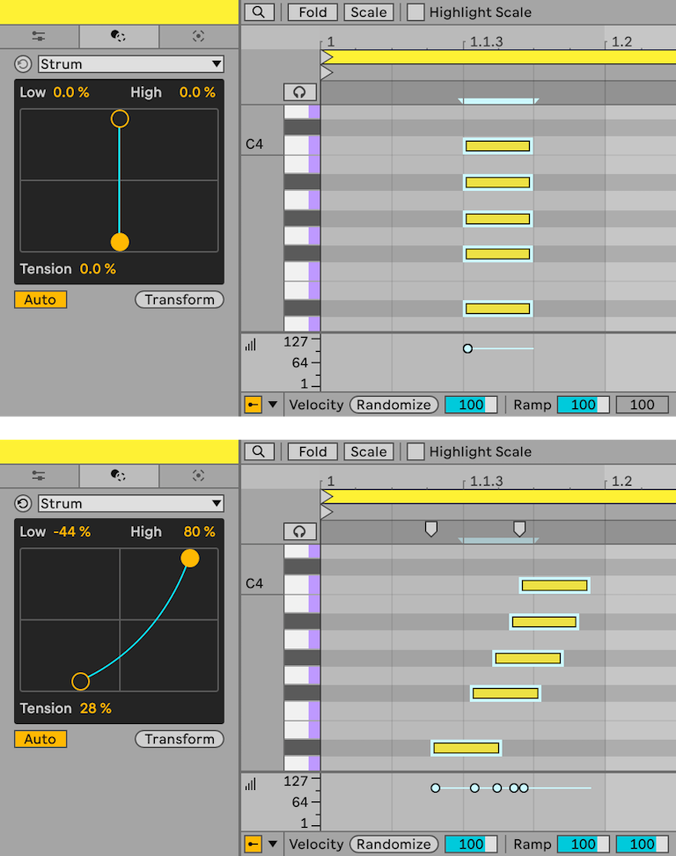Select the lowest note in top editor

(x=497, y=309)
